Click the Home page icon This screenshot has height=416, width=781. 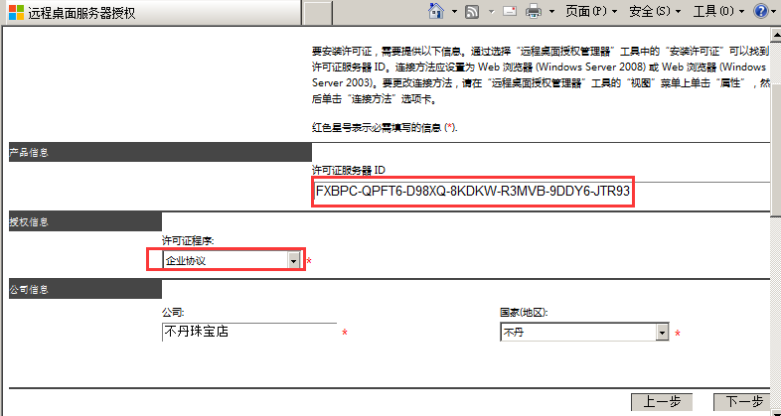click(x=435, y=12)
